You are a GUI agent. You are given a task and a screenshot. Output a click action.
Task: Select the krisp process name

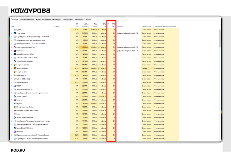[18, 114]
